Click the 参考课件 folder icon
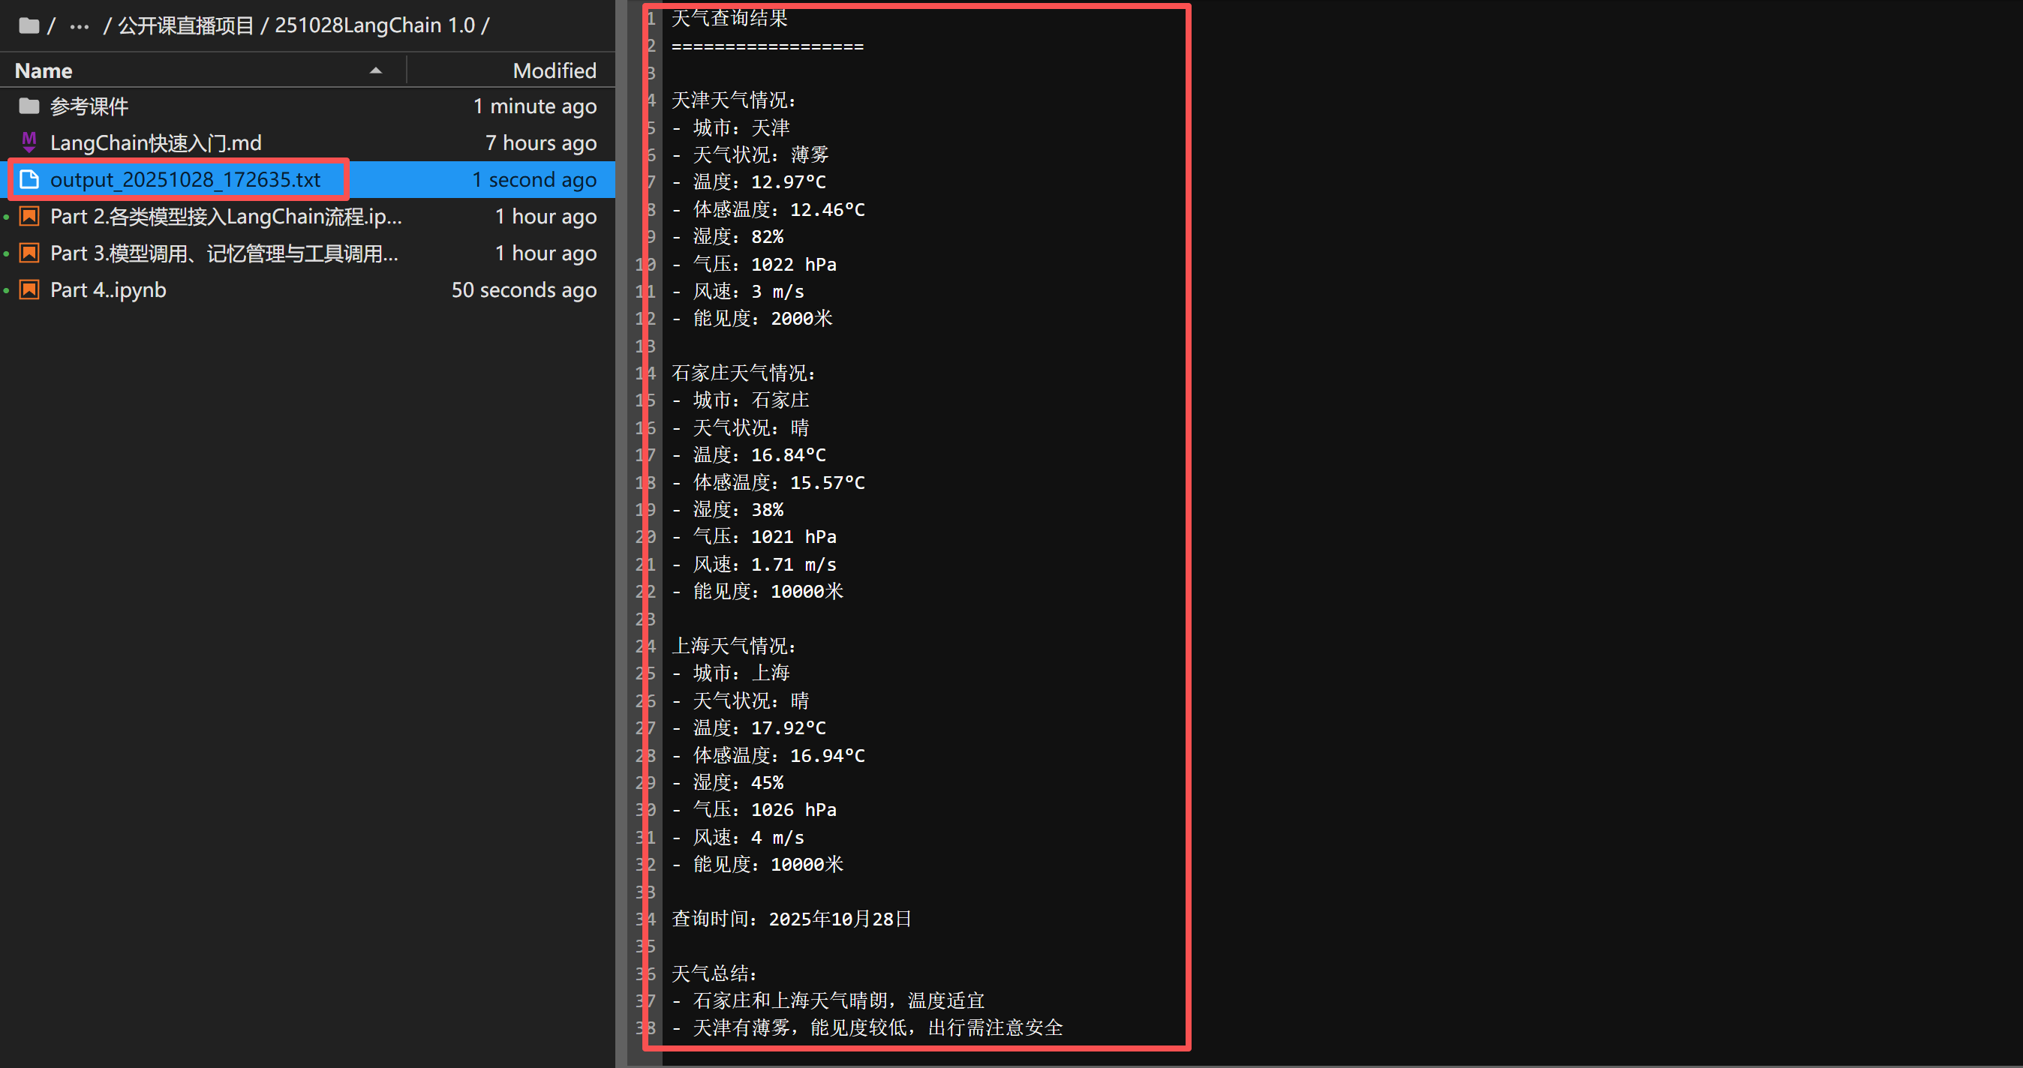 pyautogui.click(x=29, y=106)
